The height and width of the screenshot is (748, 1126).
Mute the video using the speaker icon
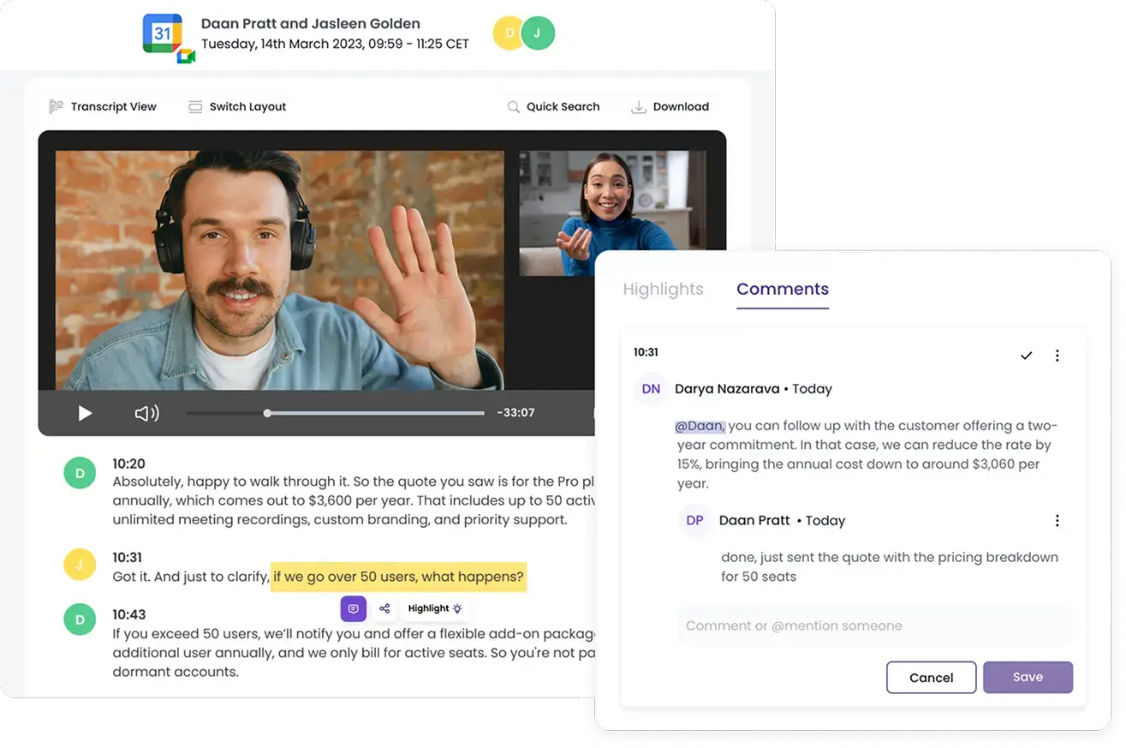(x=146, y=413)
